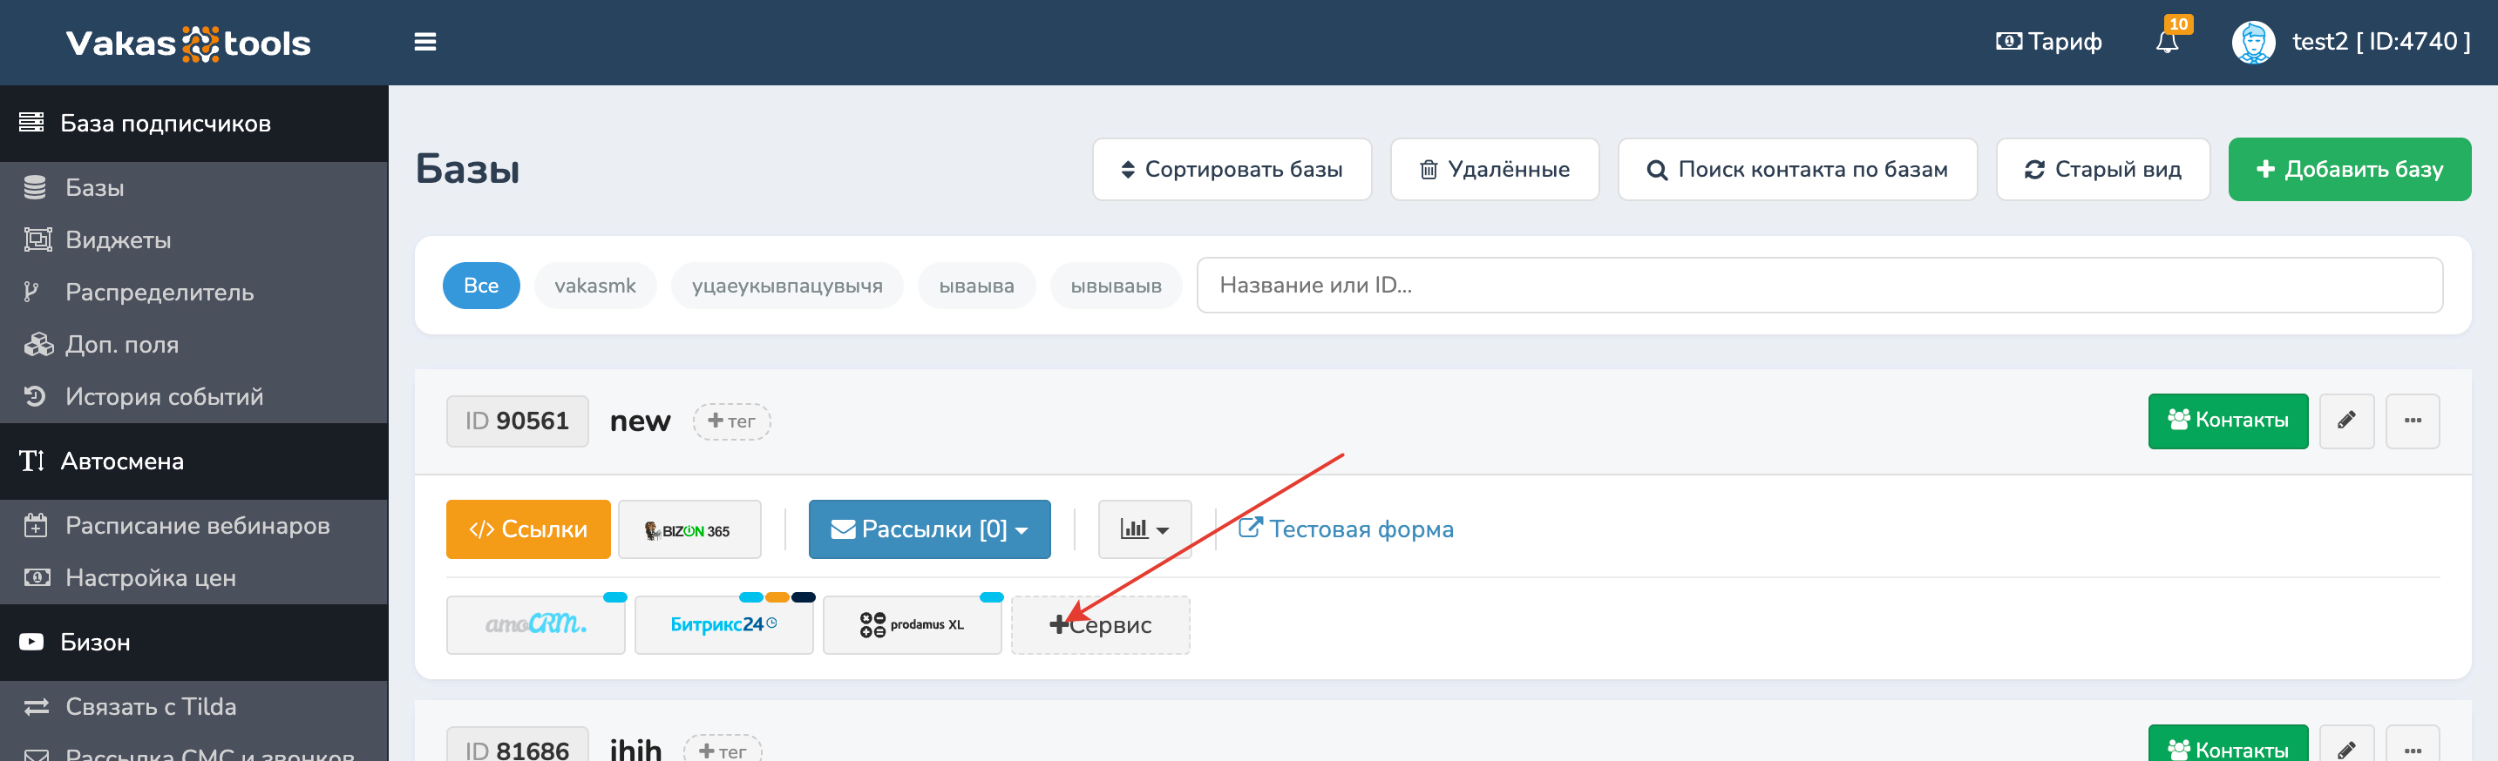The image size is (2498, 761).
Task: Expand the statistics chart dropdown
Action: 1144,529
